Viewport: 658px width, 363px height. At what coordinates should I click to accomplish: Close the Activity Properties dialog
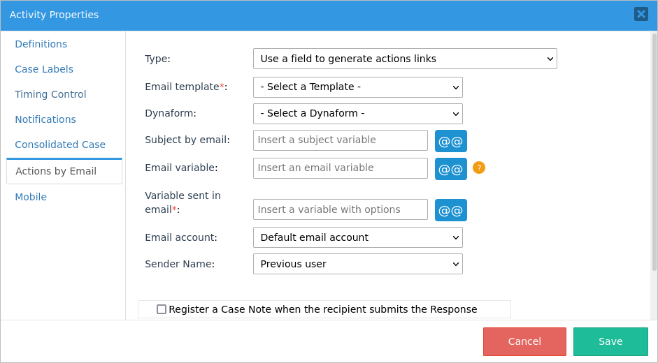[x=641, y=14]
